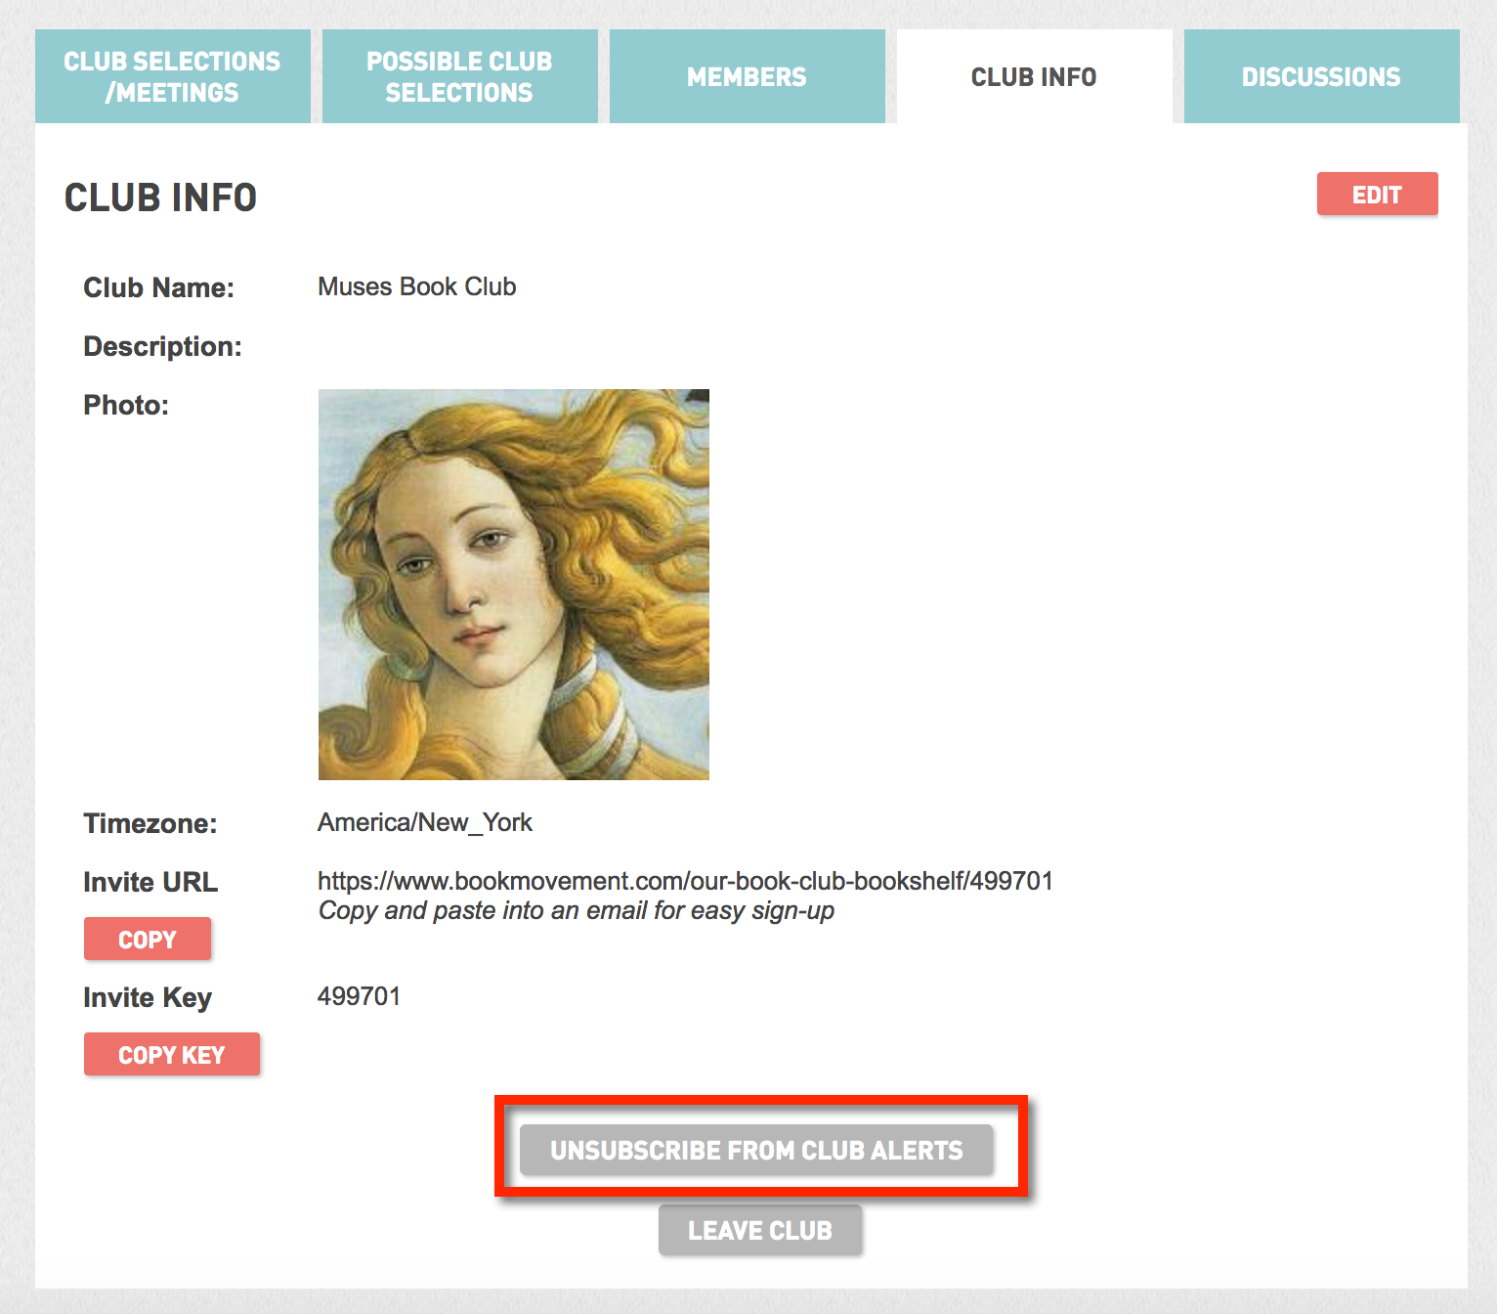The image size is (1497, 1314).
Task: Go to the Members tab
Action: pyautogui.click(x=747, y=76)
